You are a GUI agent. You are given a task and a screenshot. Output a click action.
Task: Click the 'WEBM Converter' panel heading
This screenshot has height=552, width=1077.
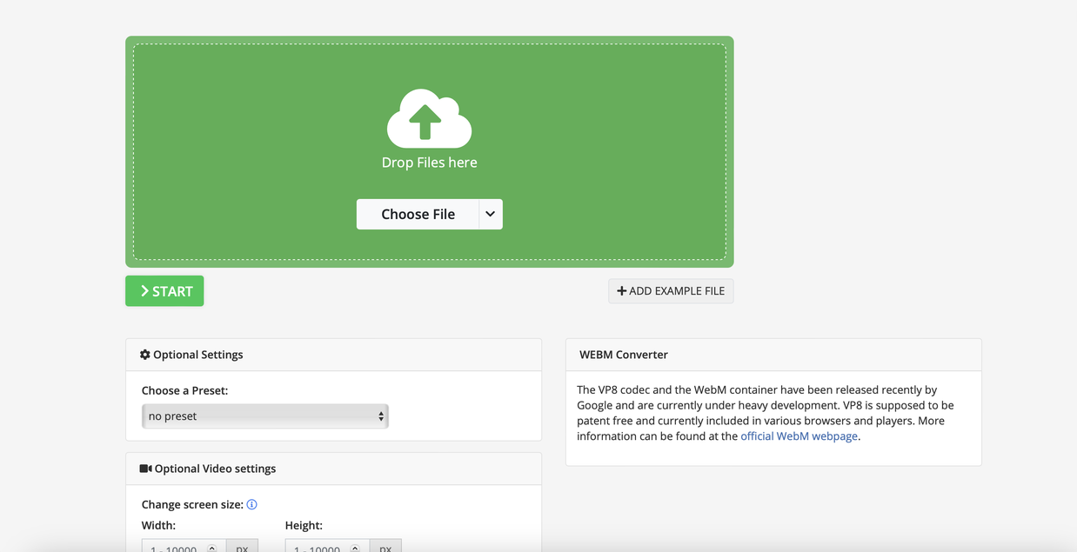click(x=624, y=355)
